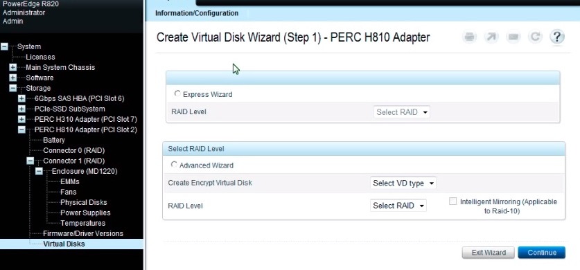
Task: Click the Refresh icon
Action: [x=535, y=37]
